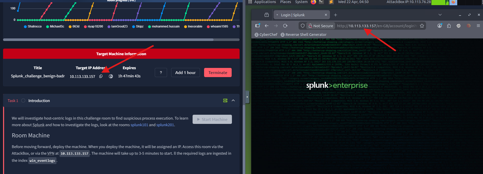483x174 pixels.
Task: Expand the split-view panel handle
Action: pos(247,97)
